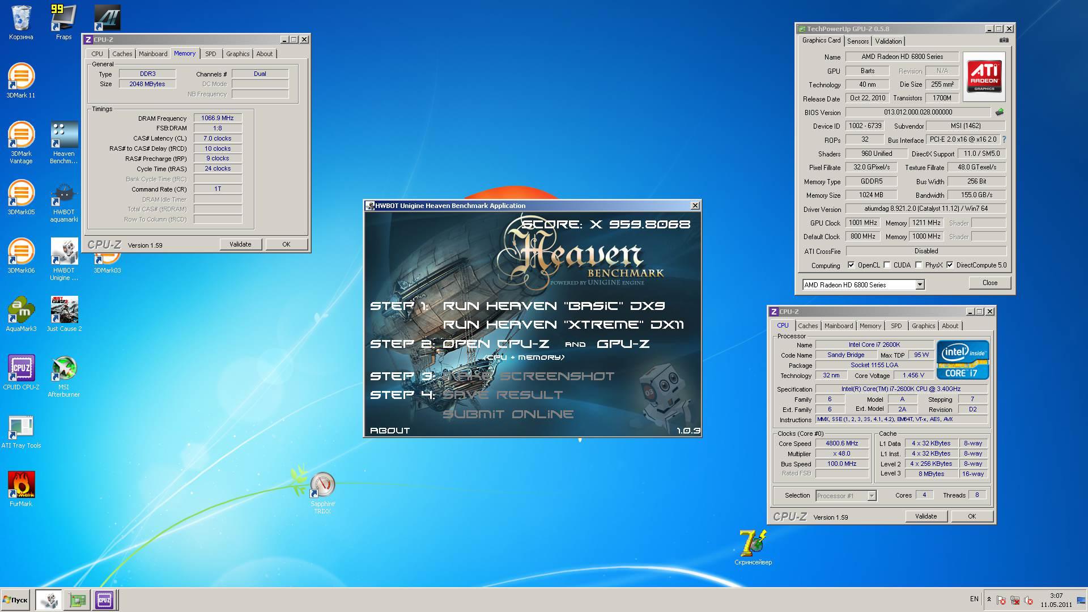Click Validate in the CPU-Z Memory window
Screen dimensions: 1088x612
[x=240, y=244]
